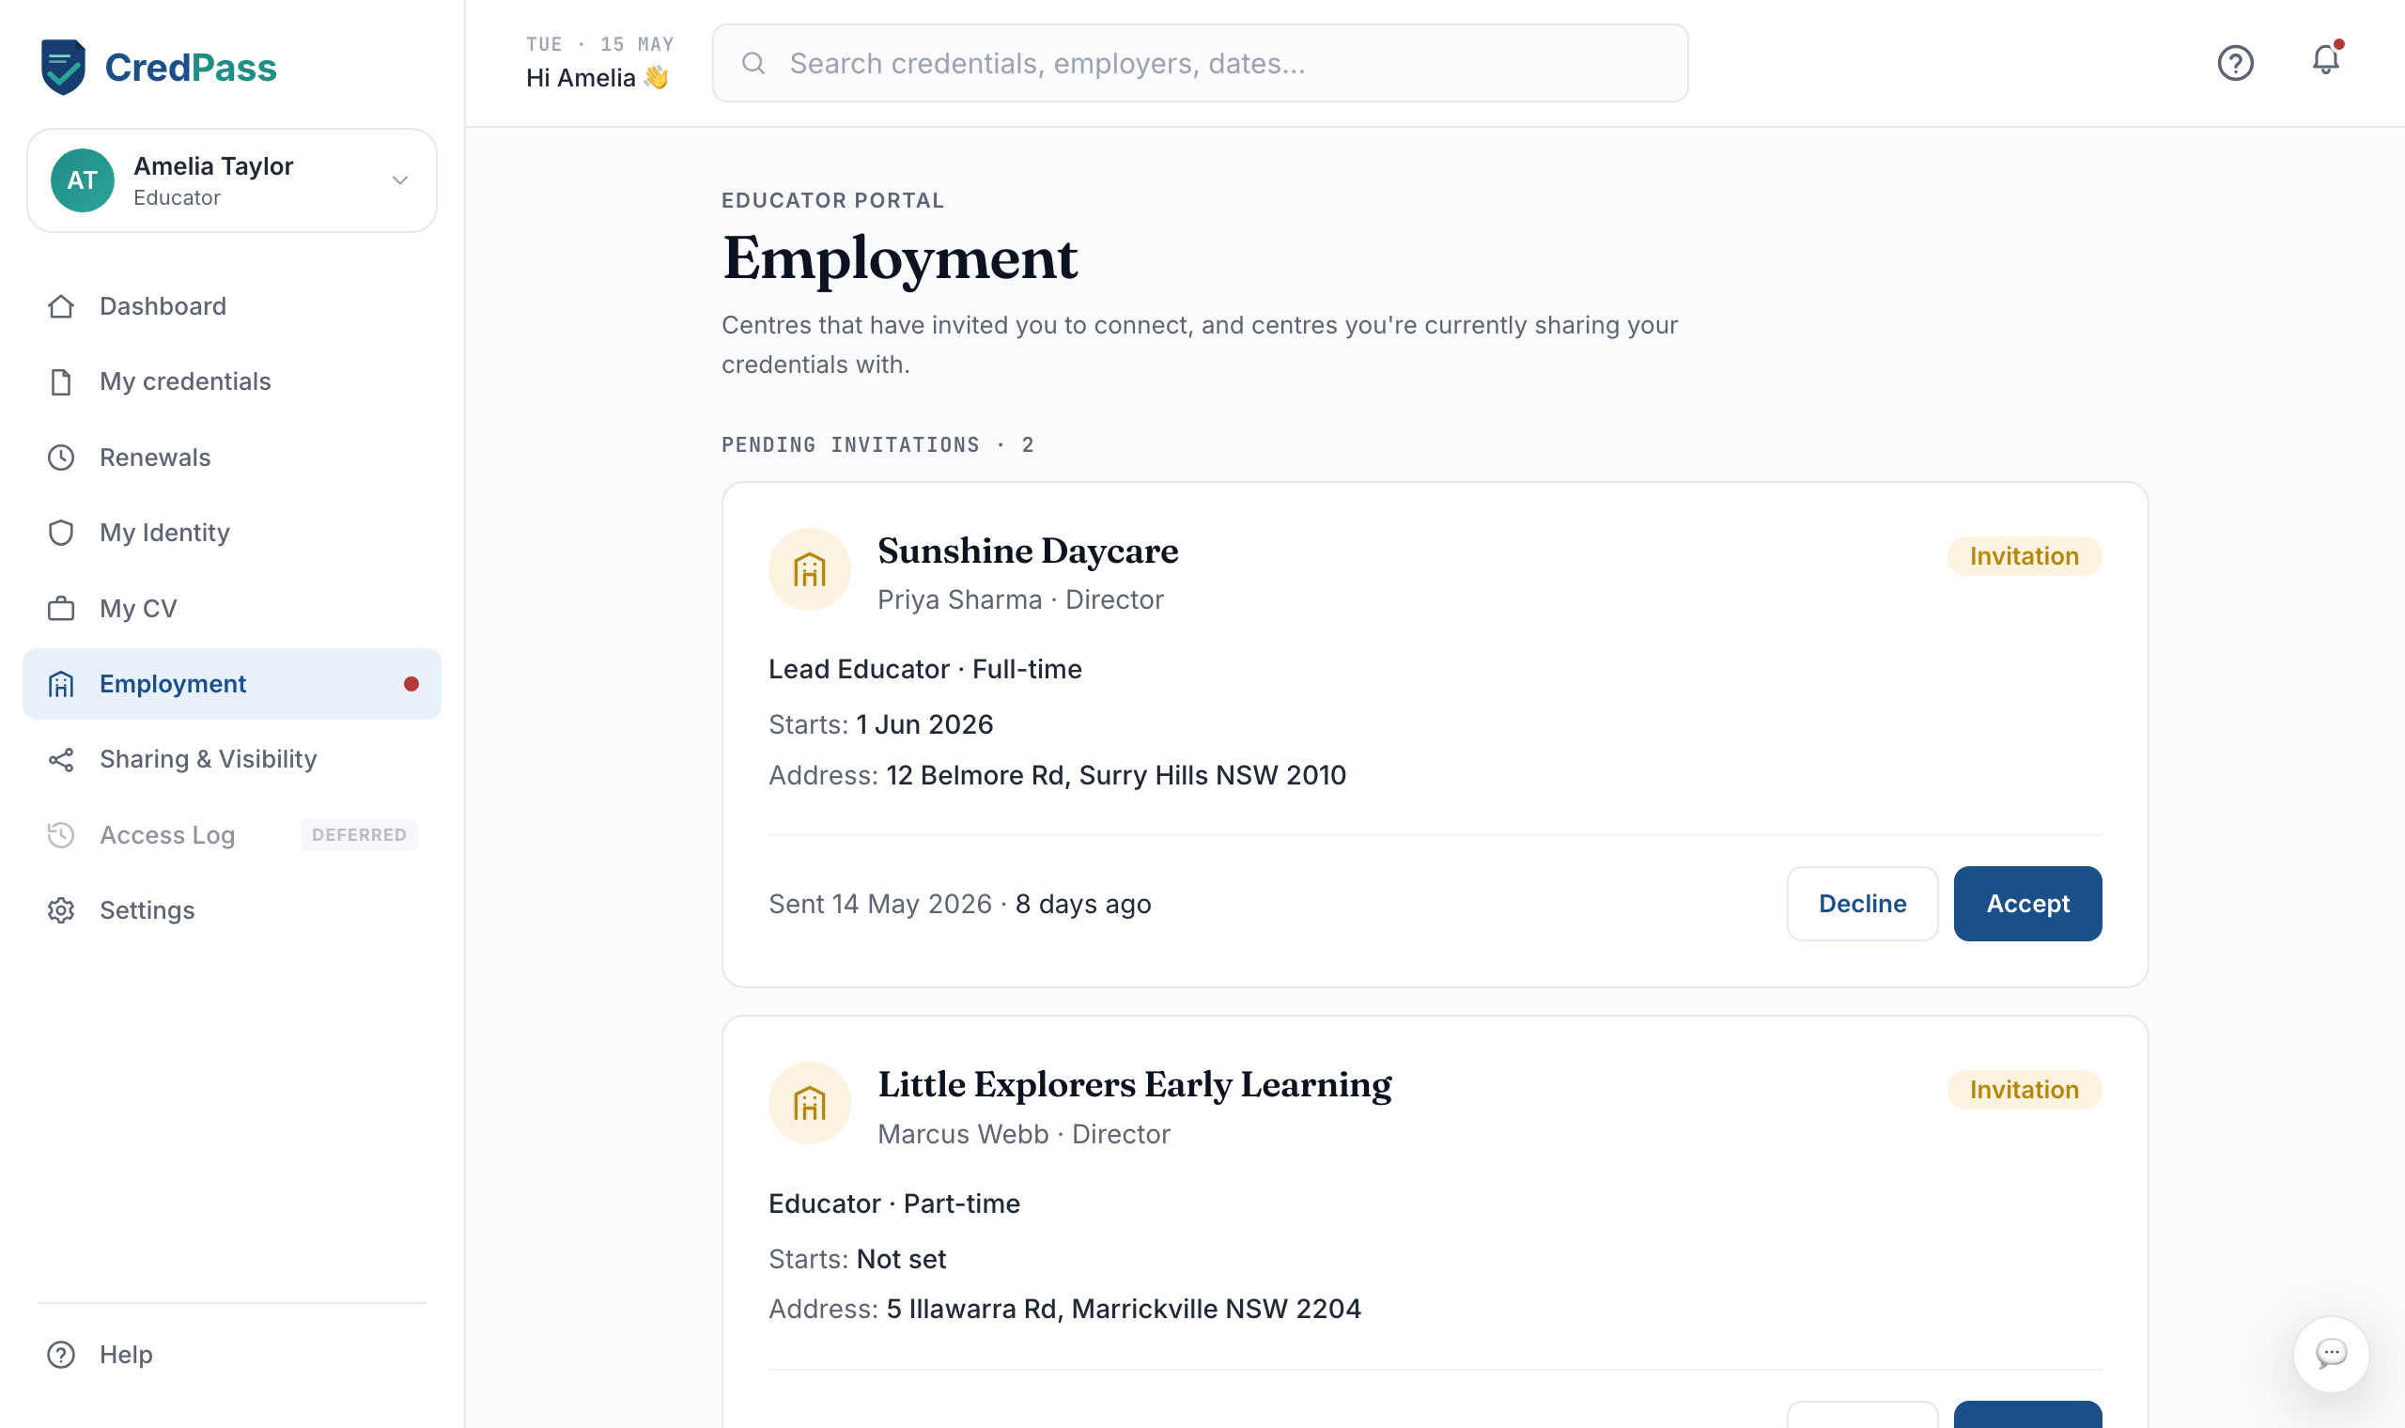Go to Dashboard in sidebar
This screenshot has width=2405, height=1428.
pyautogui.click(x=232, y=306)
